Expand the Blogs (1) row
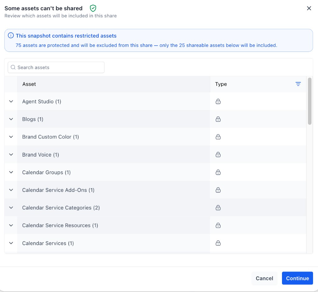The image size is (318, 292). click(11, 119)
